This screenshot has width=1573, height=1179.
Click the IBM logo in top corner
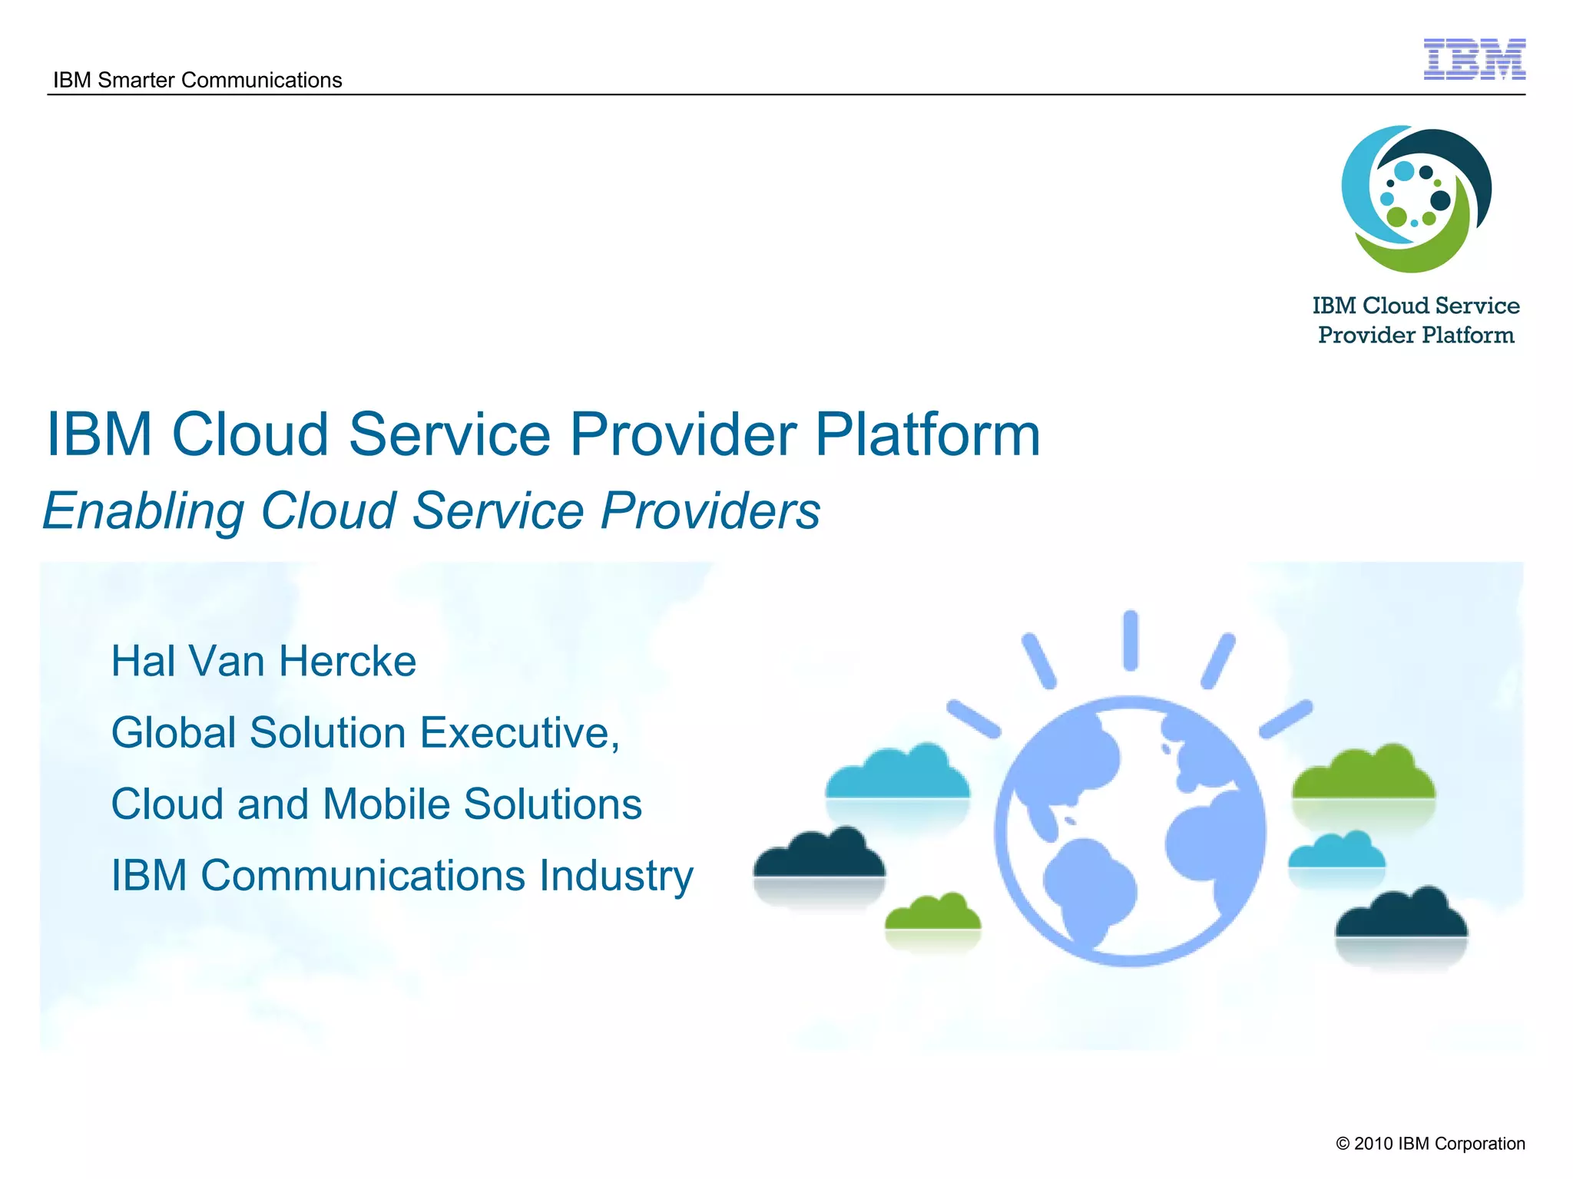point(1474,59)
